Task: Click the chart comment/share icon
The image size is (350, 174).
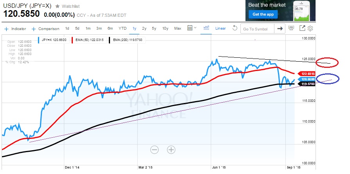Action: tap(291, 28)
